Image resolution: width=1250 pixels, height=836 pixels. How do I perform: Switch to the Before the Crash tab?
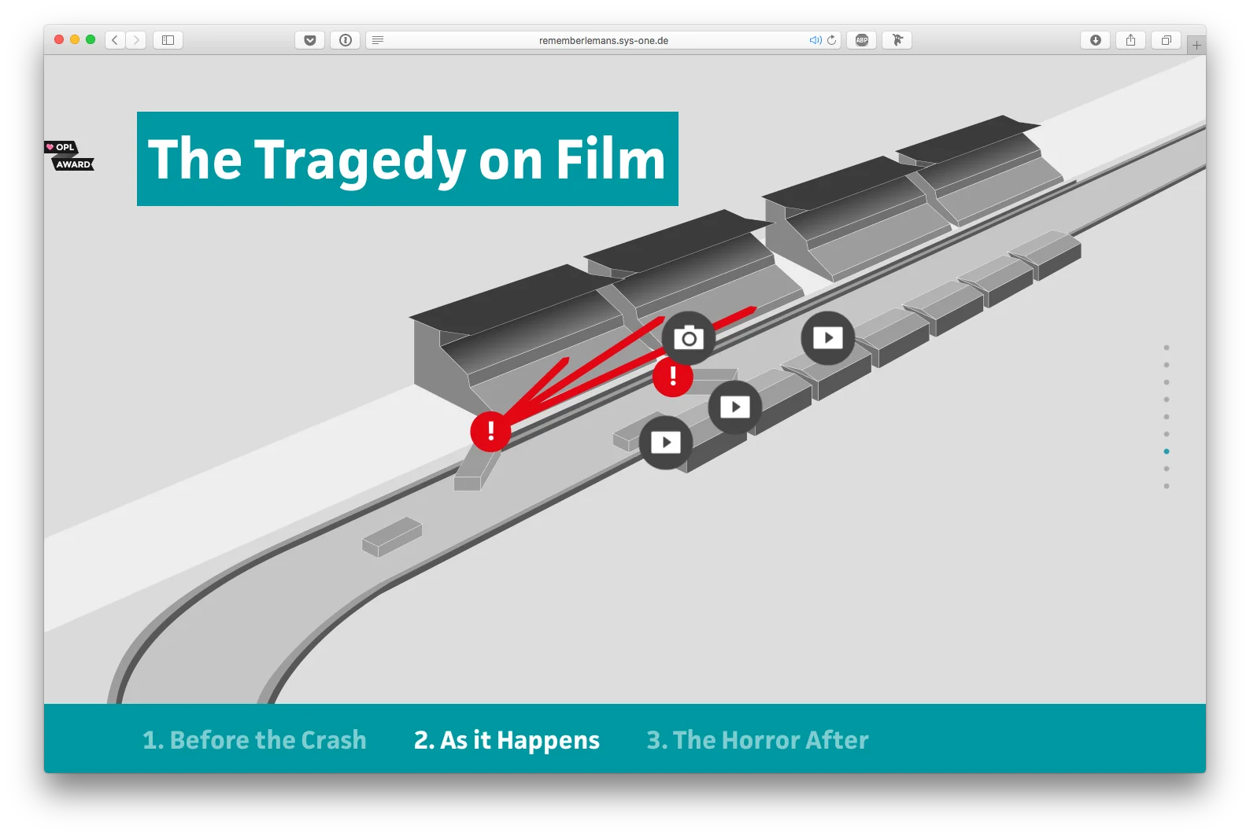(254, 740)
